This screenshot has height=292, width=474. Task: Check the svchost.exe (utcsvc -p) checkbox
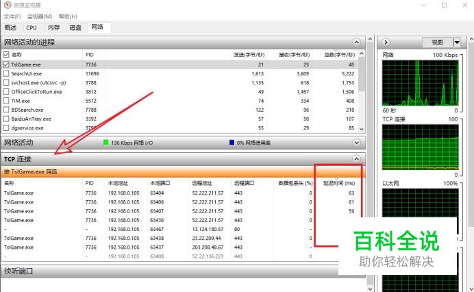click(5, 83)
